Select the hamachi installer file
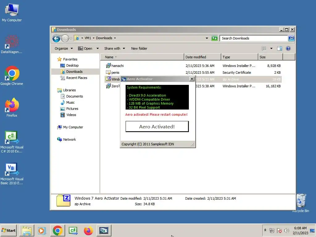Viewport: 316px width, 237px height. (x=193, y=66)
